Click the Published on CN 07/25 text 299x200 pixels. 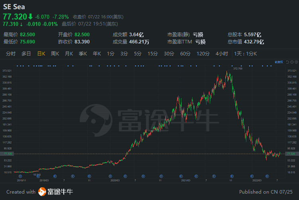click(266, 192)
